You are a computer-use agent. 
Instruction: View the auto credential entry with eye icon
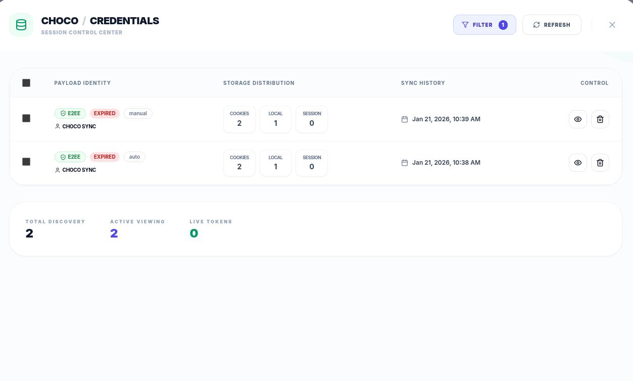click(577, 163)
